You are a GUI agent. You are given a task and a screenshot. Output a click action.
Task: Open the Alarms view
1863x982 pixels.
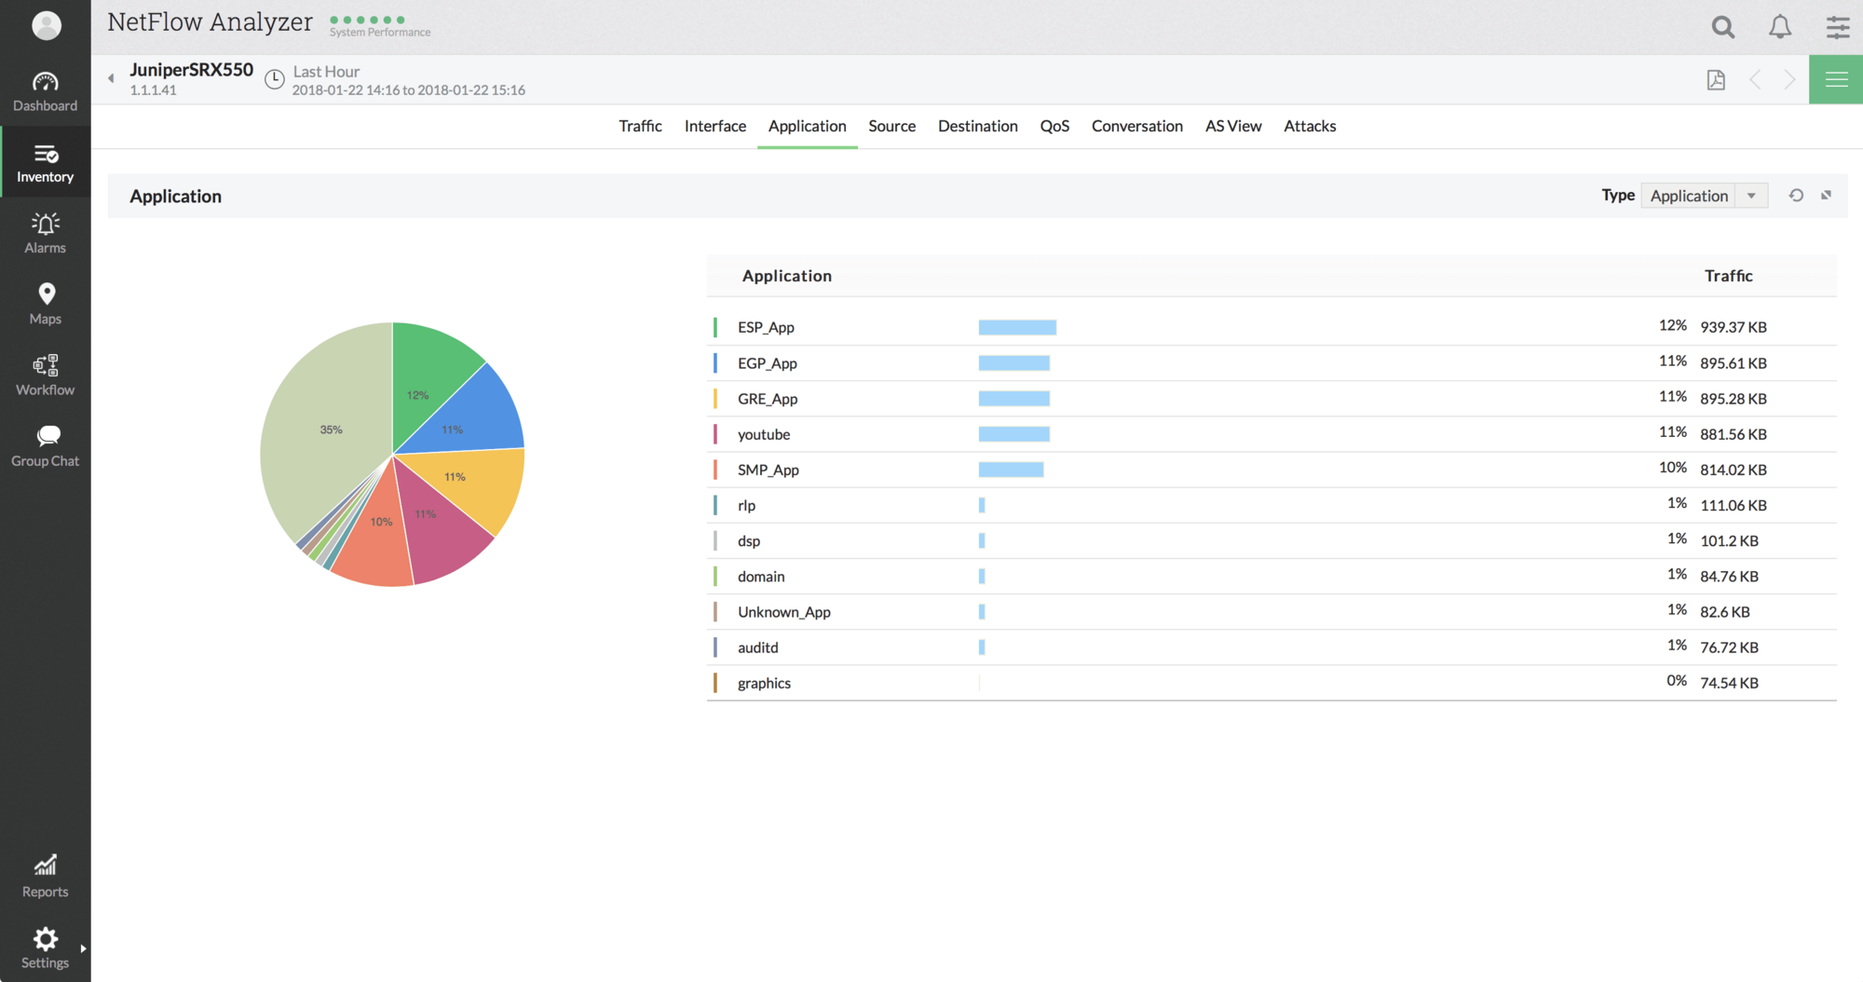45,231
